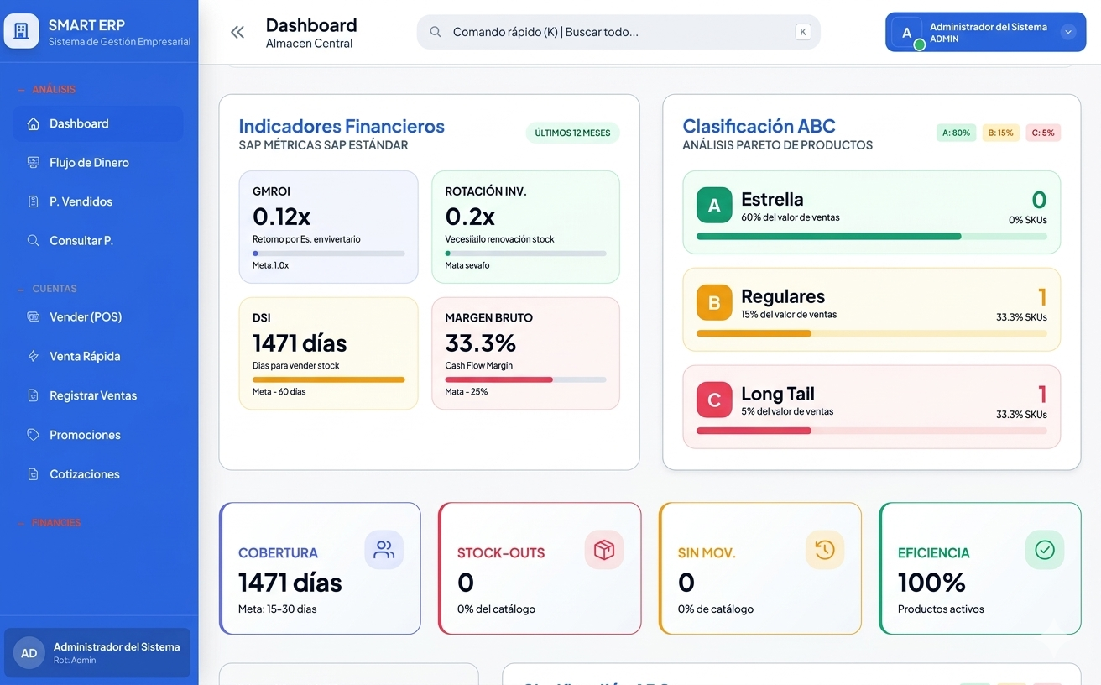
Task: Click the Productos activos label
Action: click(x=941, y=609)
